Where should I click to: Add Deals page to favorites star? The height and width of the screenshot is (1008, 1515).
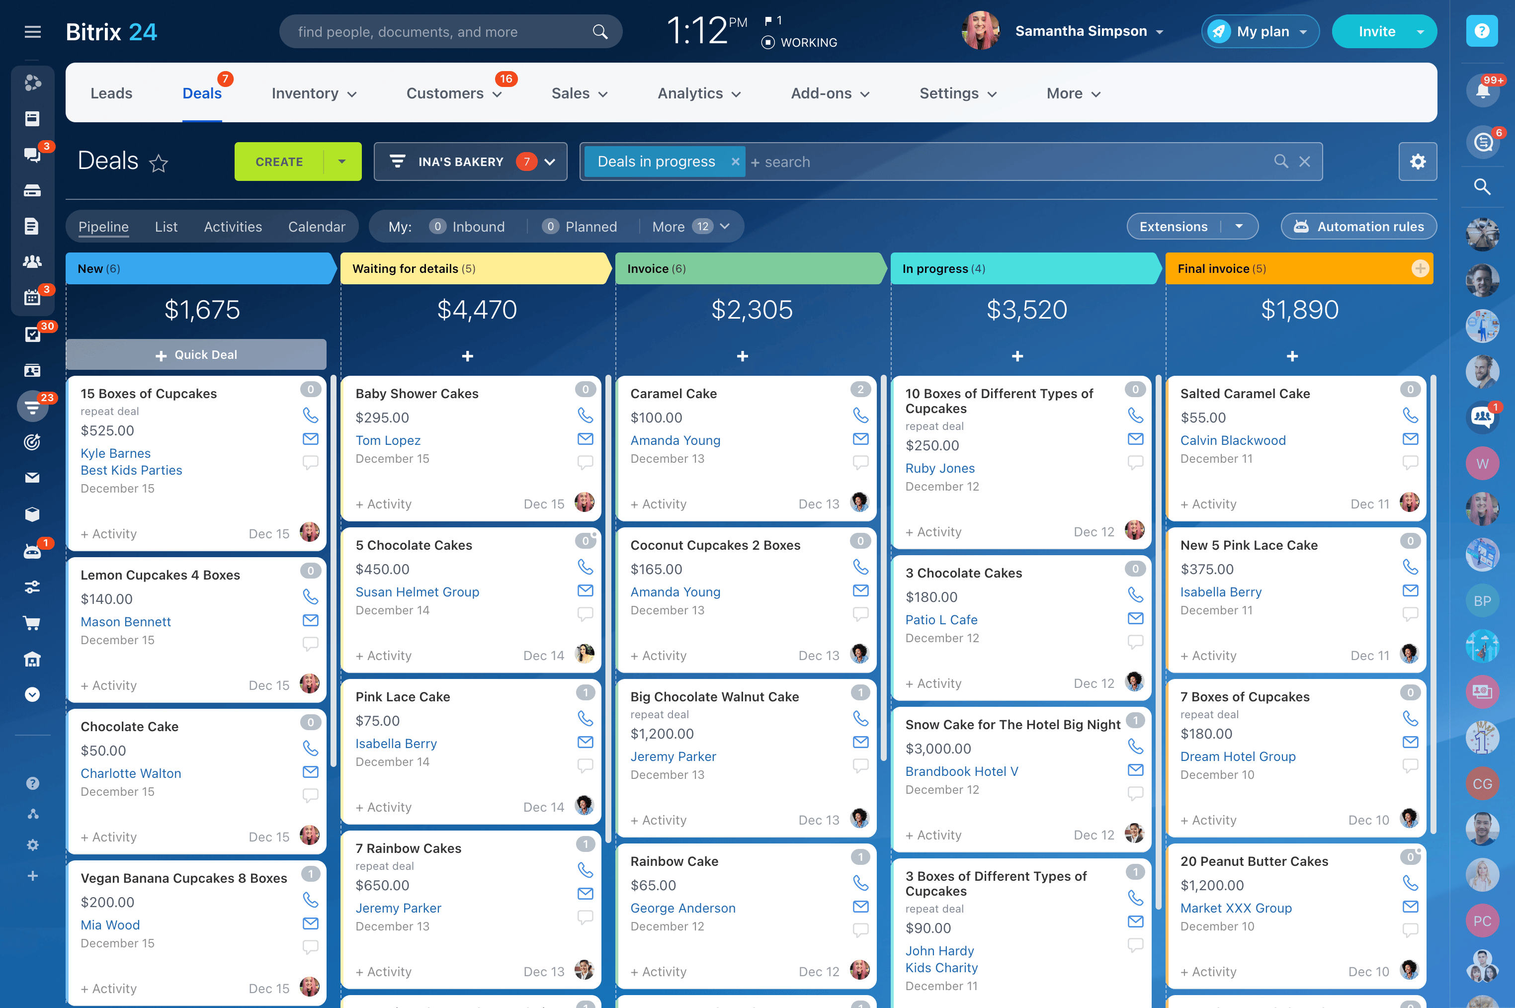coord(159,164)
